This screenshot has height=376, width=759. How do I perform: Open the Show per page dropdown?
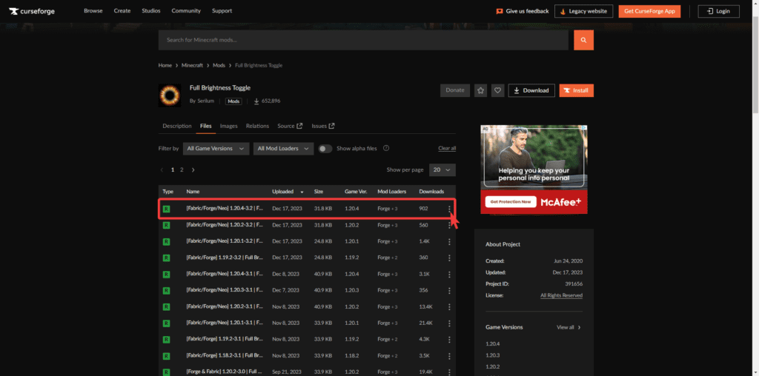[443, 169]
